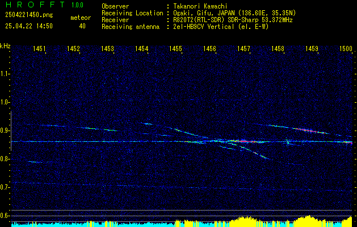Image resolution: width=357 pixels, height=227 pixels.
Task: Click time marker 1454
Action: coord(141,48)
